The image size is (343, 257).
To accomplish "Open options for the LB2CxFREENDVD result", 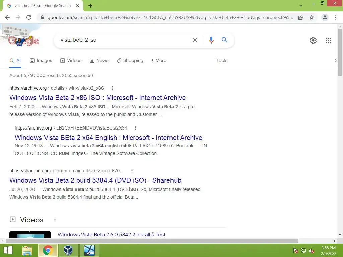I will tap(135, 128).
